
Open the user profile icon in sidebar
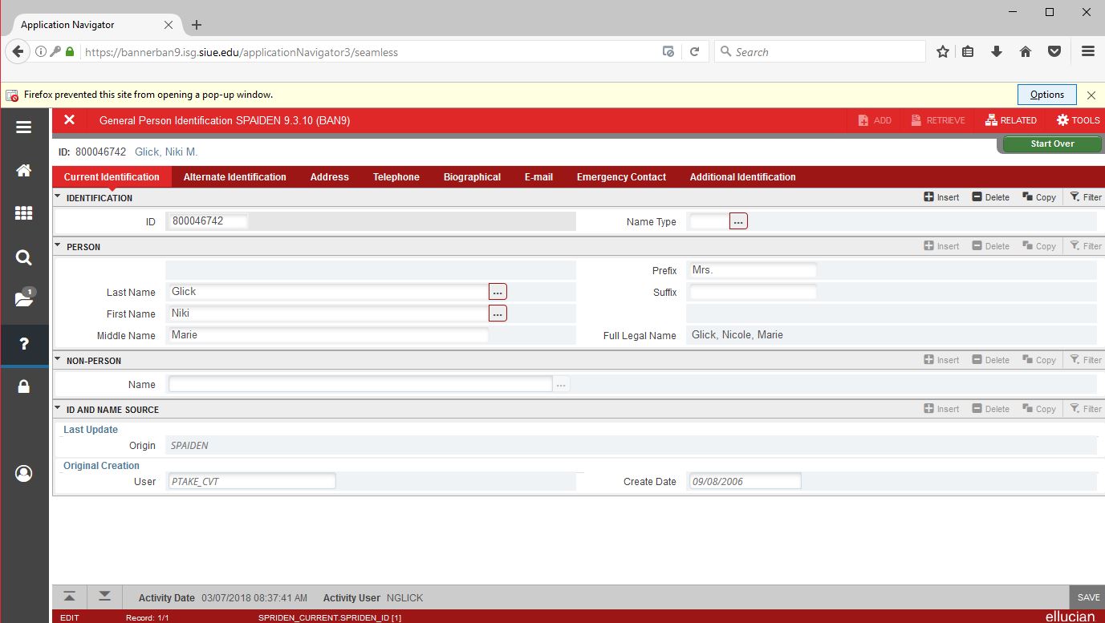[x=24, y=474]
